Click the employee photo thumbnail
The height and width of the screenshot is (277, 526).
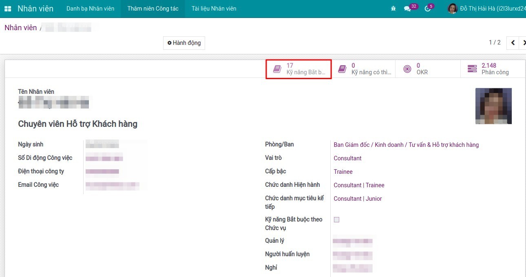click(x=493, y=106)
